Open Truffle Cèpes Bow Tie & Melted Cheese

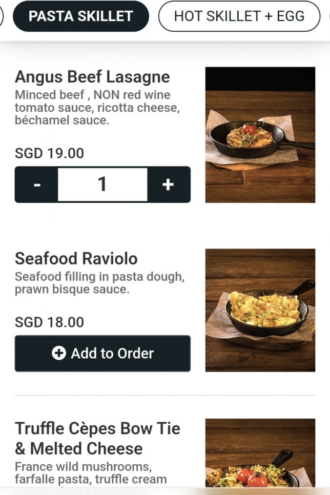click(x=97, y=438)
